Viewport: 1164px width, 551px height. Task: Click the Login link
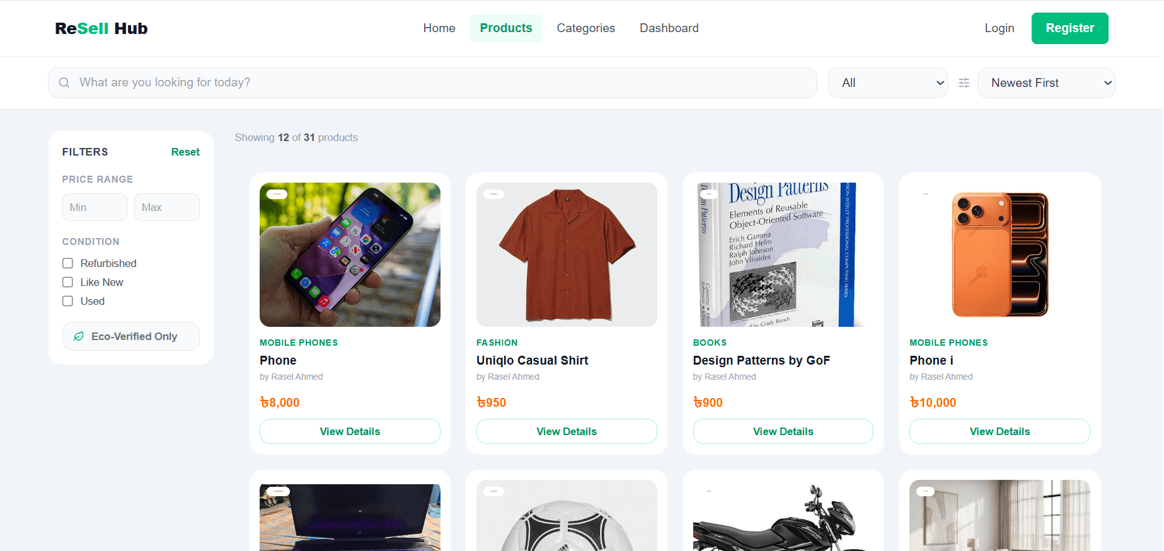pos(1000,28)
